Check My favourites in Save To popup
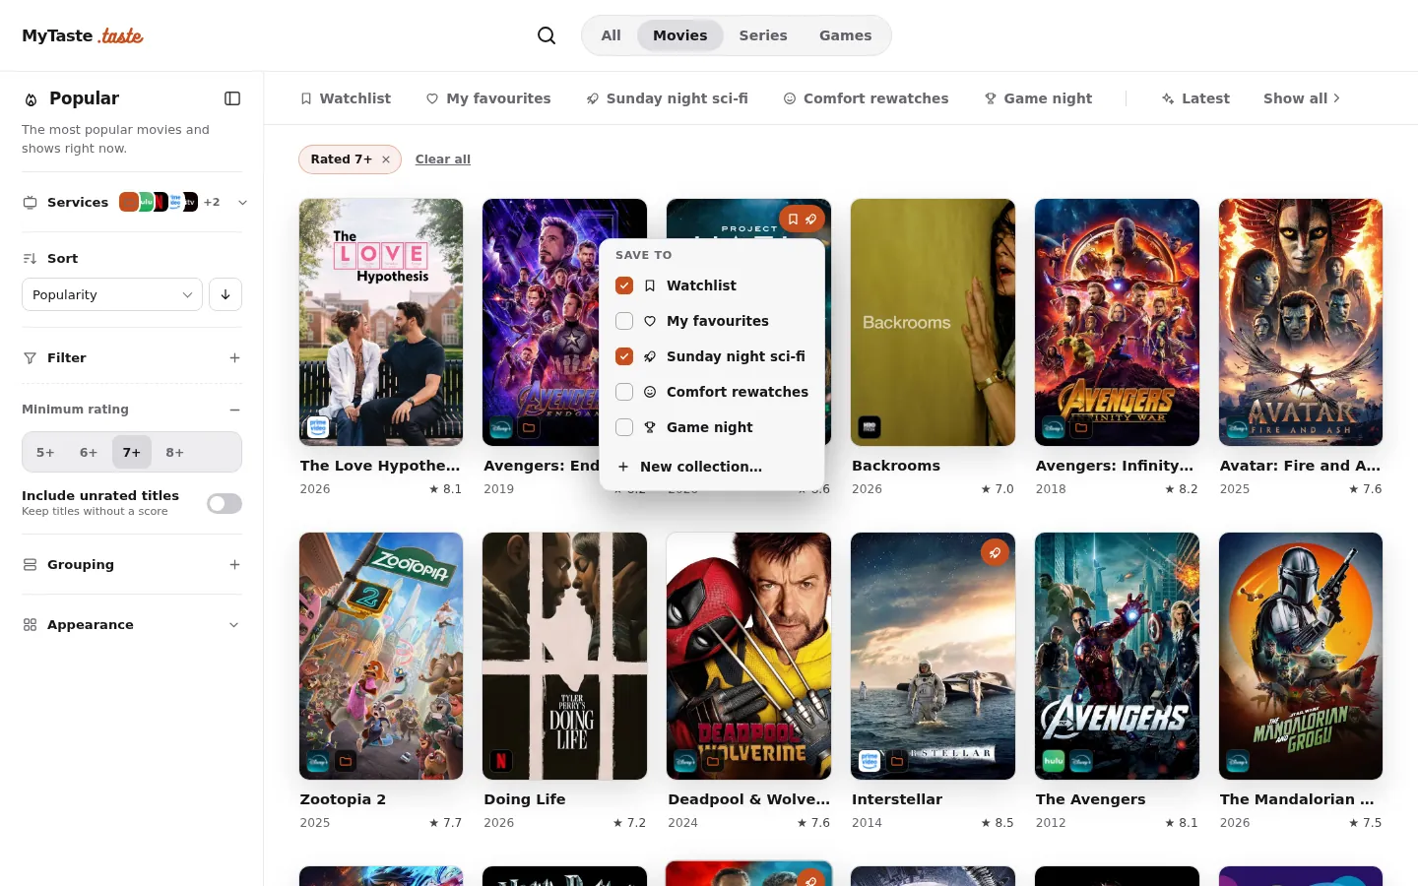Viewport: 1418px width, 886px height. tap(624, 321)
